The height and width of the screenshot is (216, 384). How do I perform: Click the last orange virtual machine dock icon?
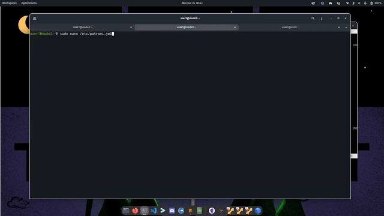248,211
